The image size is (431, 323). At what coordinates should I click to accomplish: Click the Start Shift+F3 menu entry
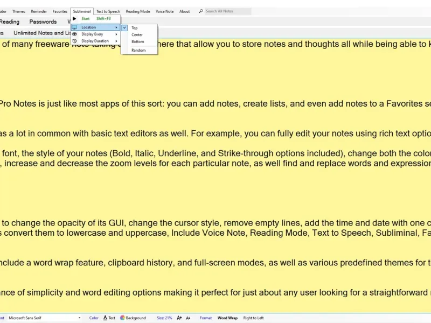pyautogui.click(x=96, y=19)
